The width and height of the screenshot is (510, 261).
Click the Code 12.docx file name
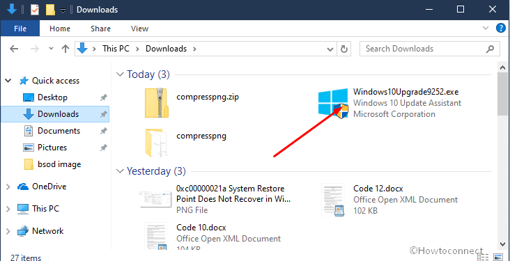(378, 189)
